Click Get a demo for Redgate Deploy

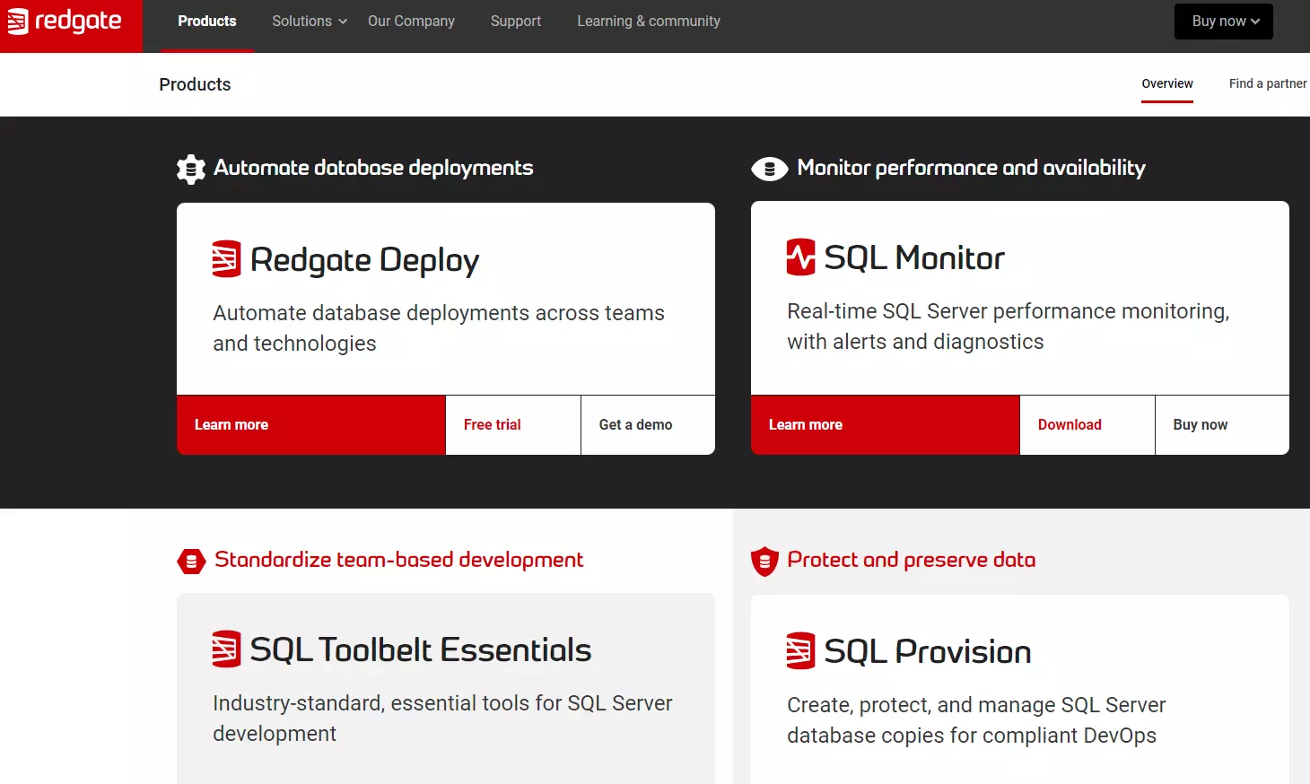(x=648, y=425)
